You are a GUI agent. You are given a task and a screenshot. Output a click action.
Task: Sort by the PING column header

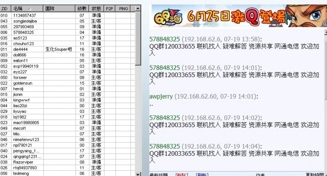tap(123, 9)
